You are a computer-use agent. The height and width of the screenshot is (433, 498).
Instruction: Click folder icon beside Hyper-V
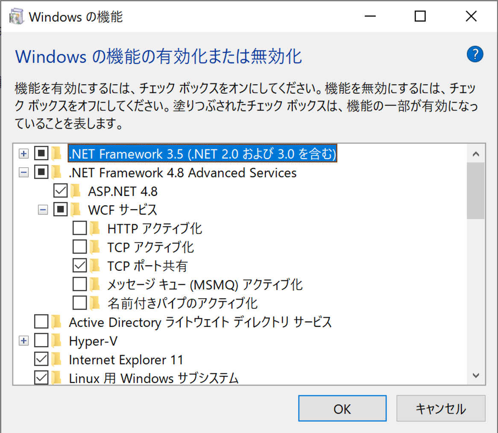(57, 341)
